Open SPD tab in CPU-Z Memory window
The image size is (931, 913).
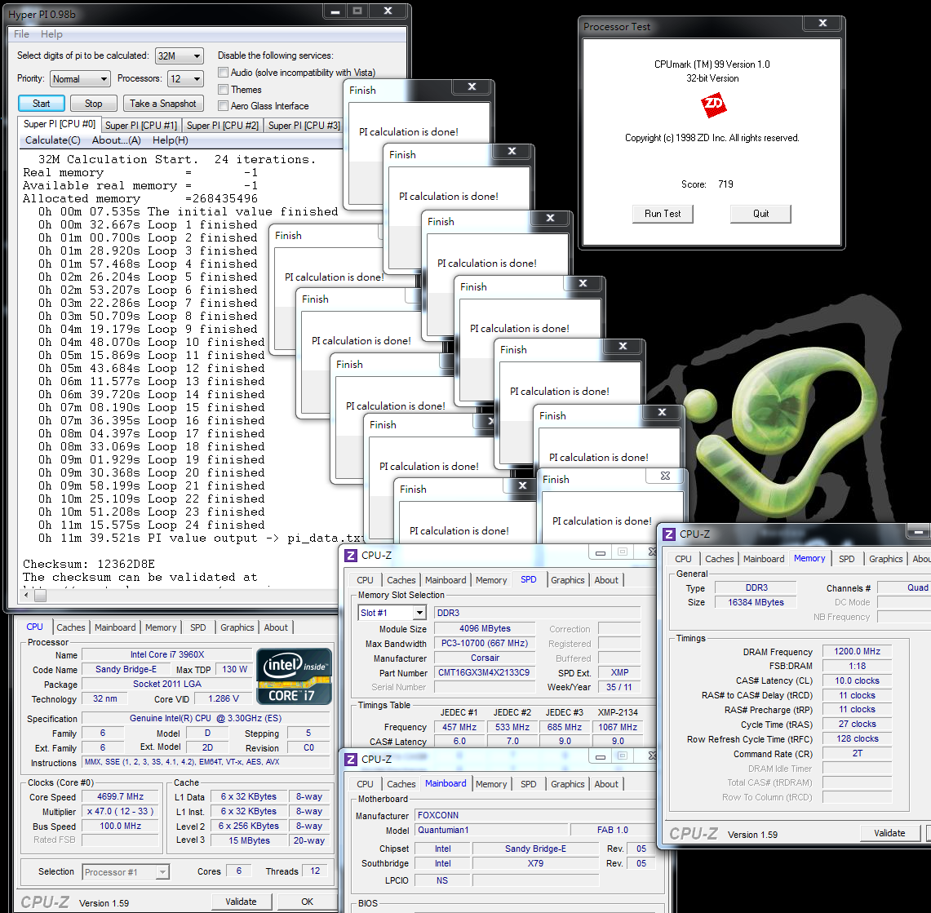click(x=847, y=559)
